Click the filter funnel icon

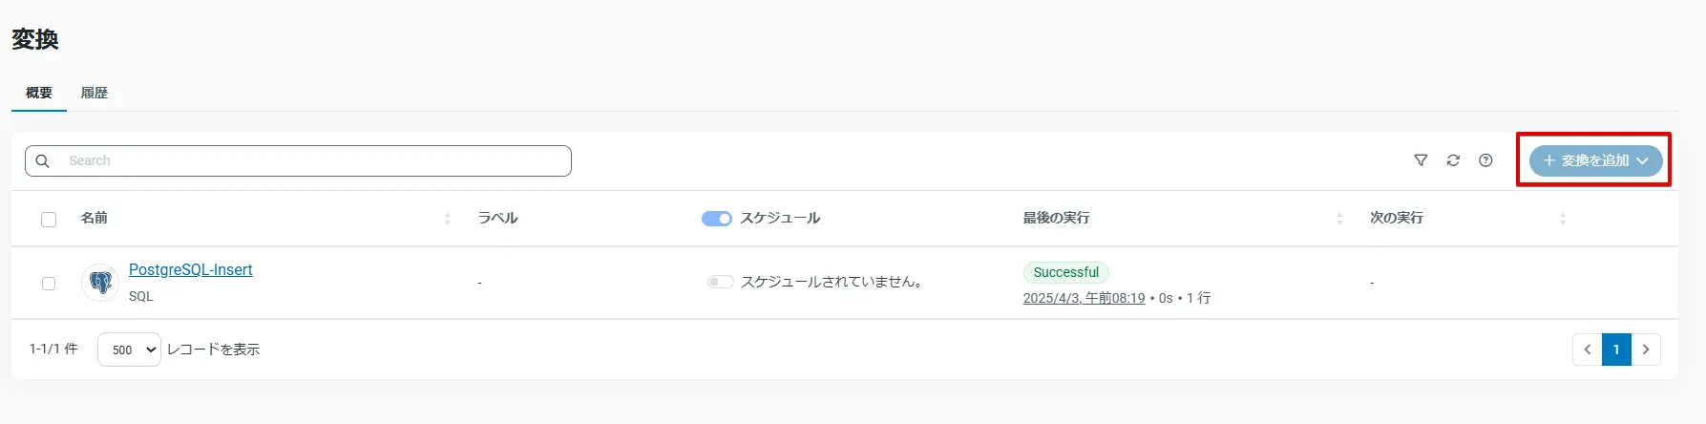point(1421,160)
